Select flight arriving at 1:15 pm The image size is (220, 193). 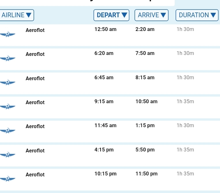tap(145, 126)
